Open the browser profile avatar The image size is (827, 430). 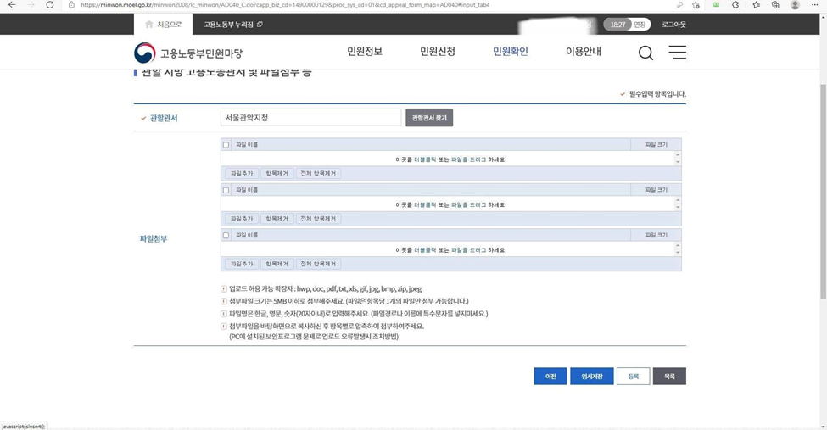coord(795,5)
